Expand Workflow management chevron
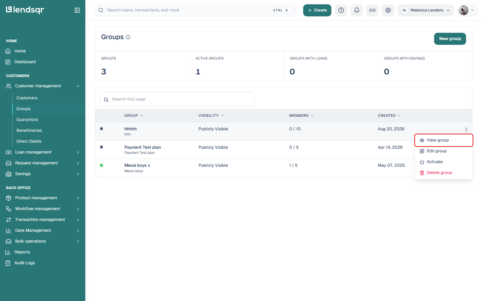 coord(78,209)
